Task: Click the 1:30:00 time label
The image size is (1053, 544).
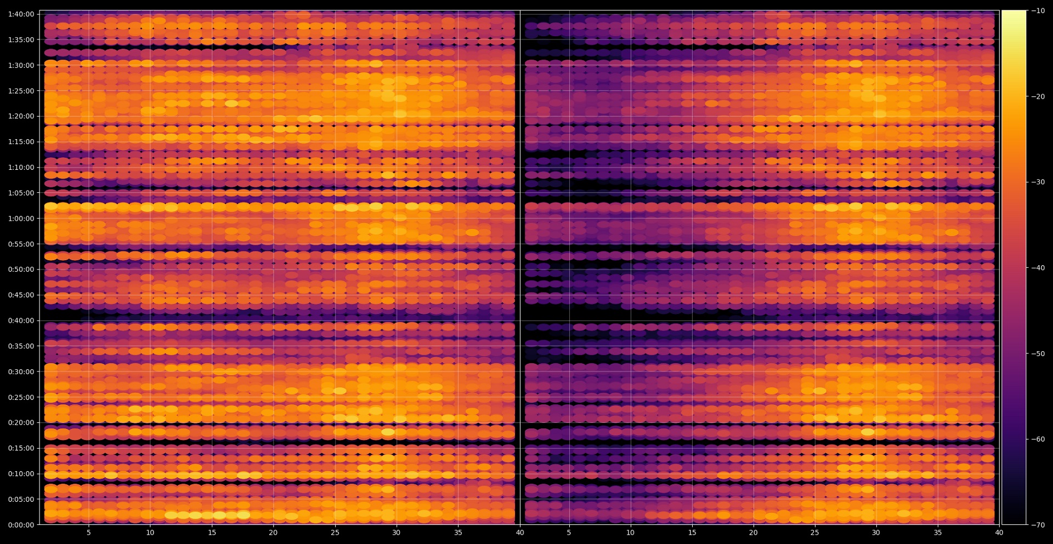Action: (x=21, y=65)
